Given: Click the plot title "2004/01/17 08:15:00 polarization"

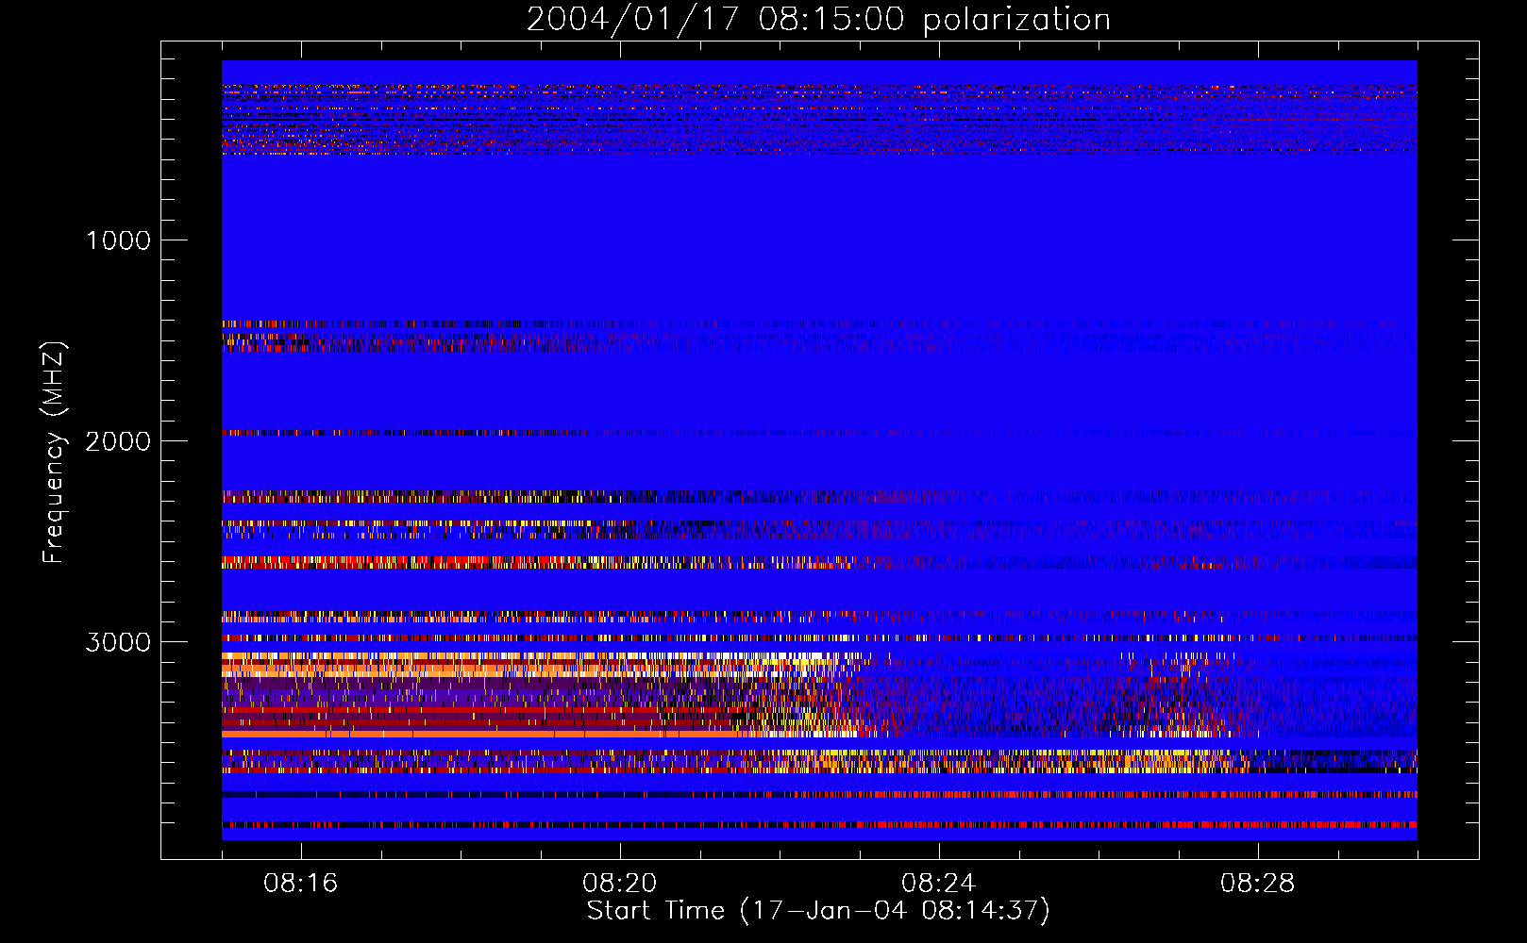Looking at the screenshot, I should click(818, 19).
